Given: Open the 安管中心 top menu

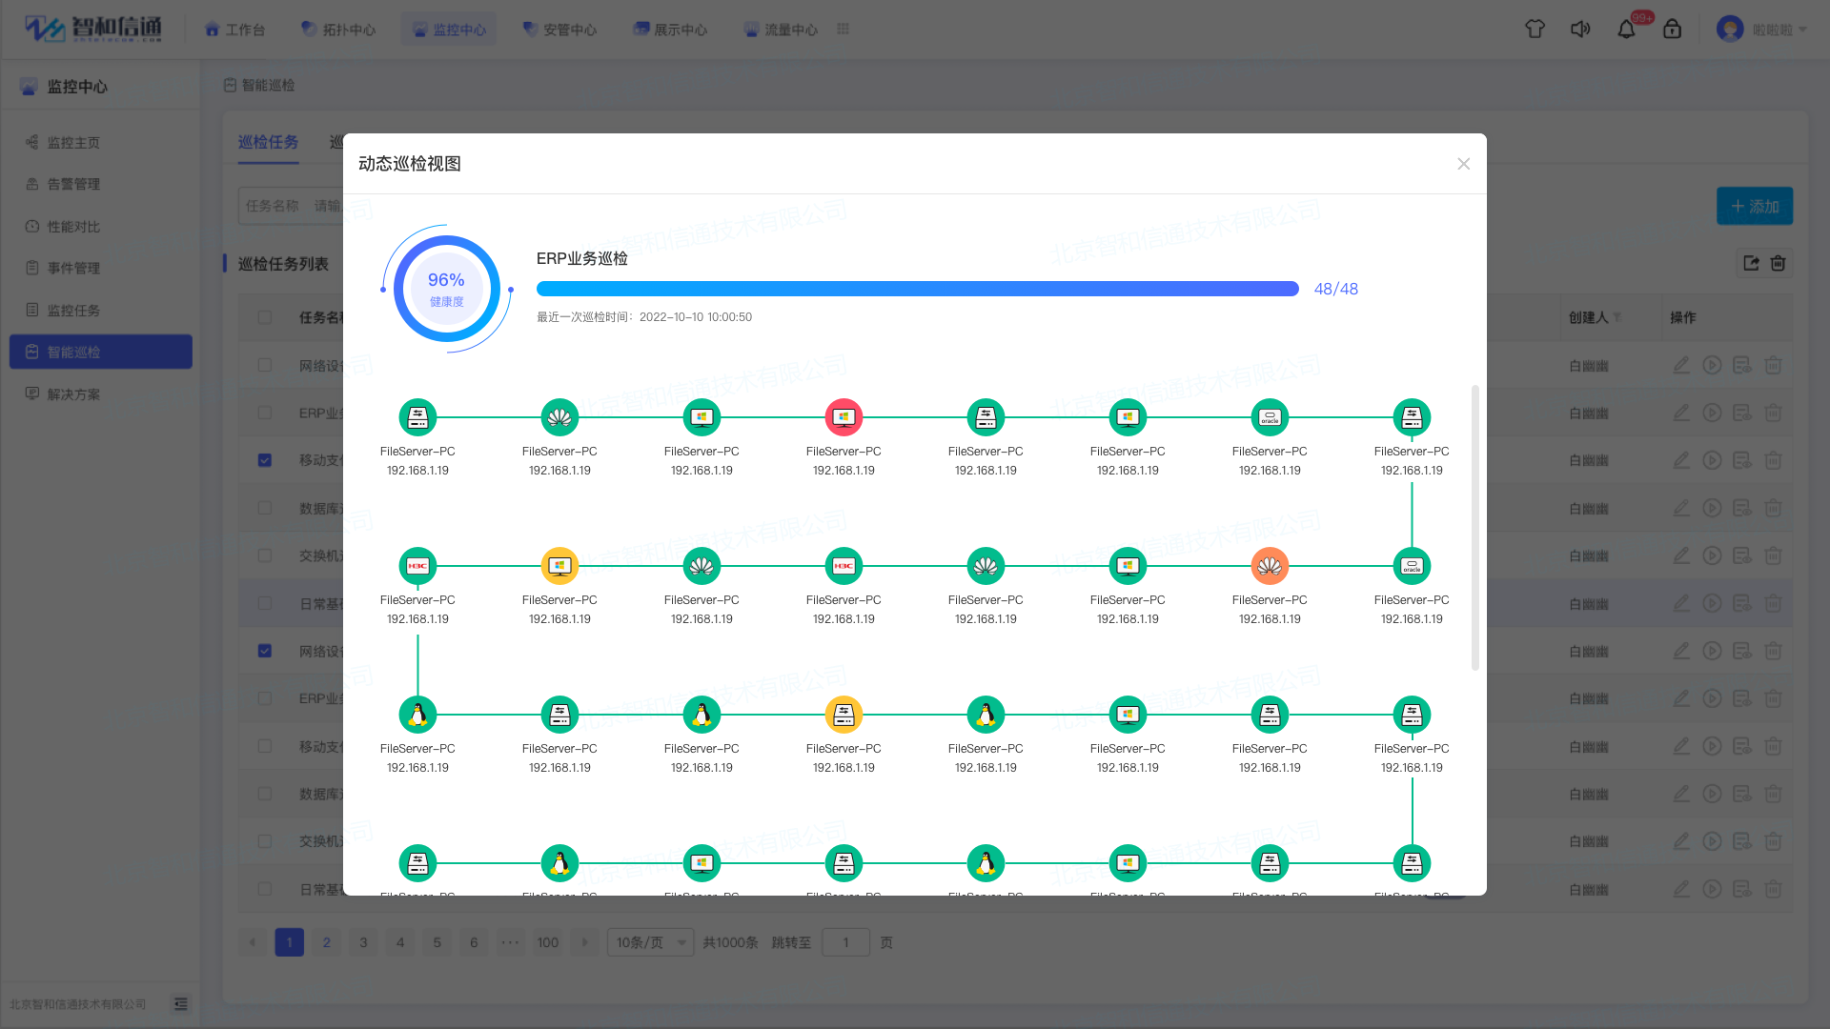Looking at the screenshot, I should tap(559, 30).
